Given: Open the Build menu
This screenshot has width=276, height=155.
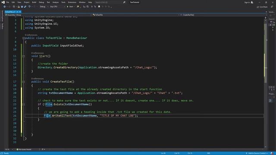Looking at the screenshot, I should [x=34, y=2].
